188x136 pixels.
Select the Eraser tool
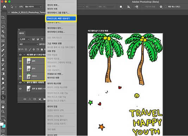[3, 69]
